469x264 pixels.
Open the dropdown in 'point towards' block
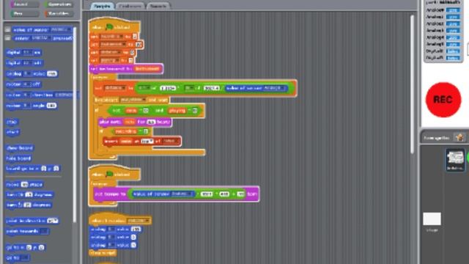[x=44, y=232]
